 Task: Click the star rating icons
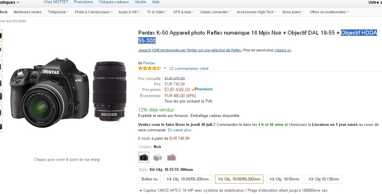point(149,68)
